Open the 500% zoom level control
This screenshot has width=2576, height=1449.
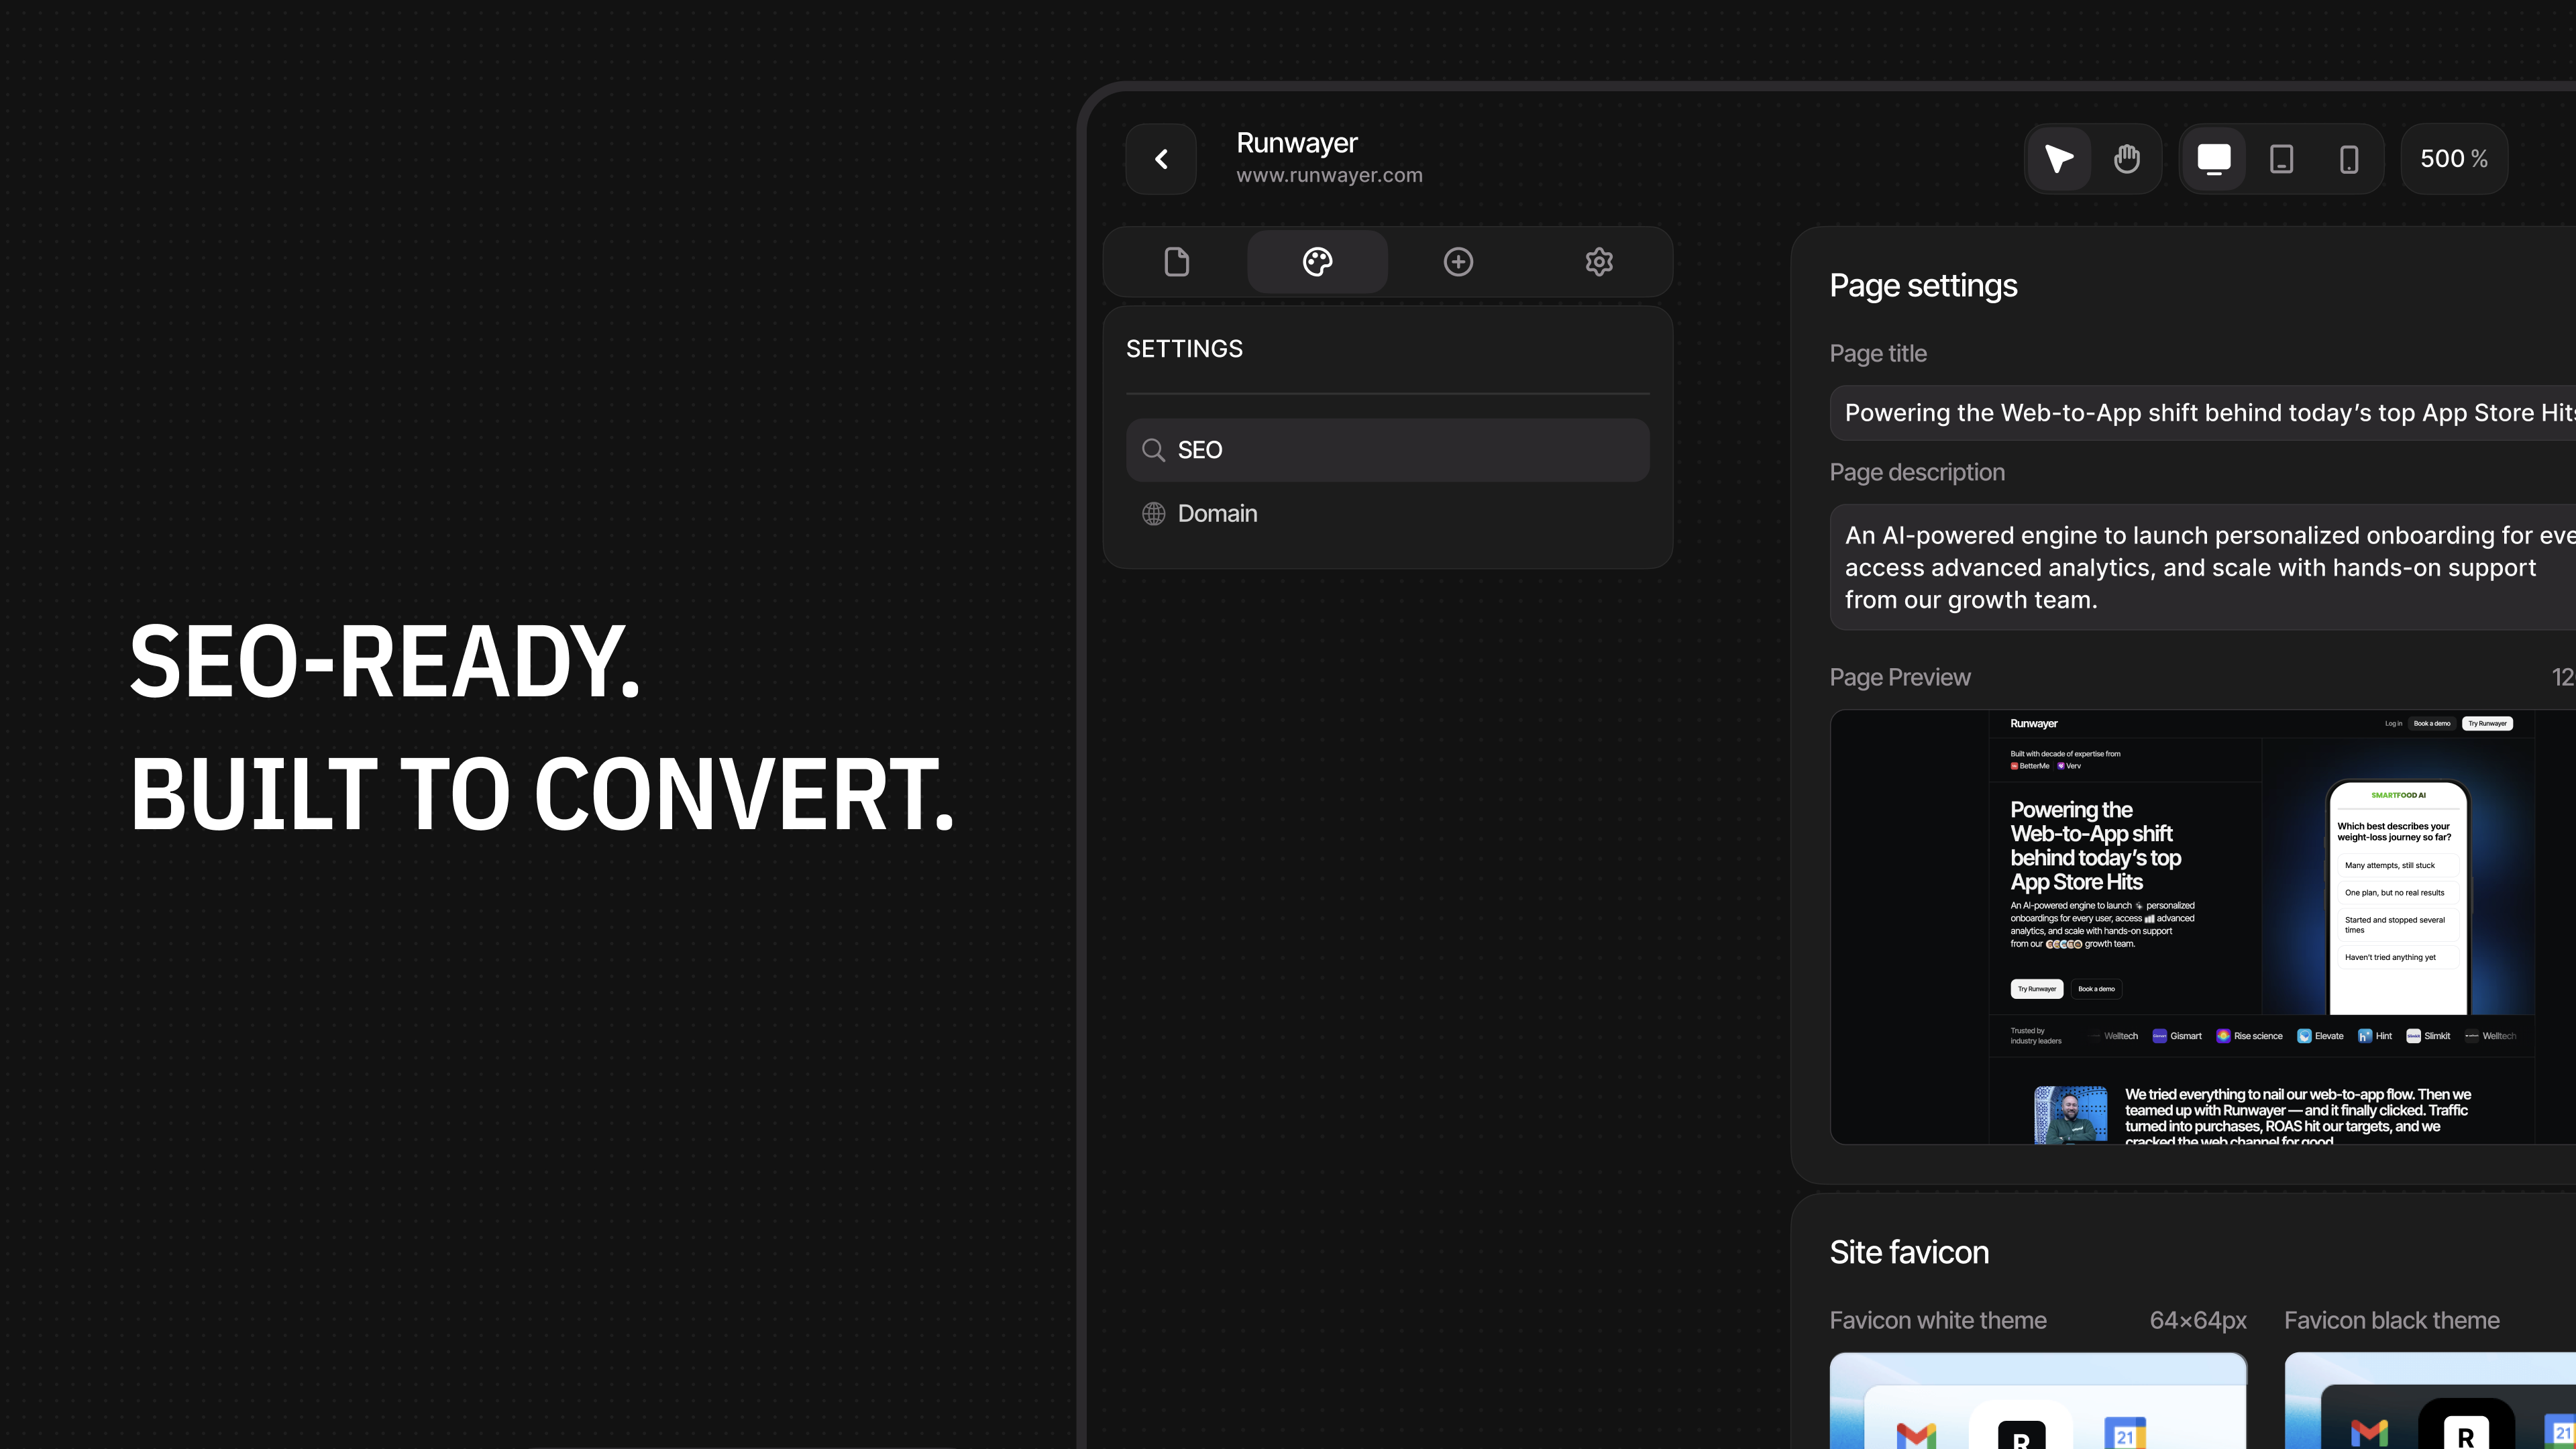[x=2453, y=158]
